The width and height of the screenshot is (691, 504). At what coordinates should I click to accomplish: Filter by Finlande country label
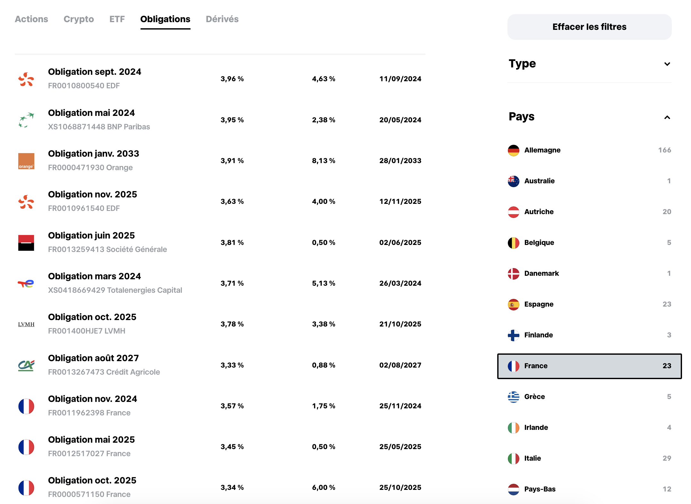[x=538, y=335]
